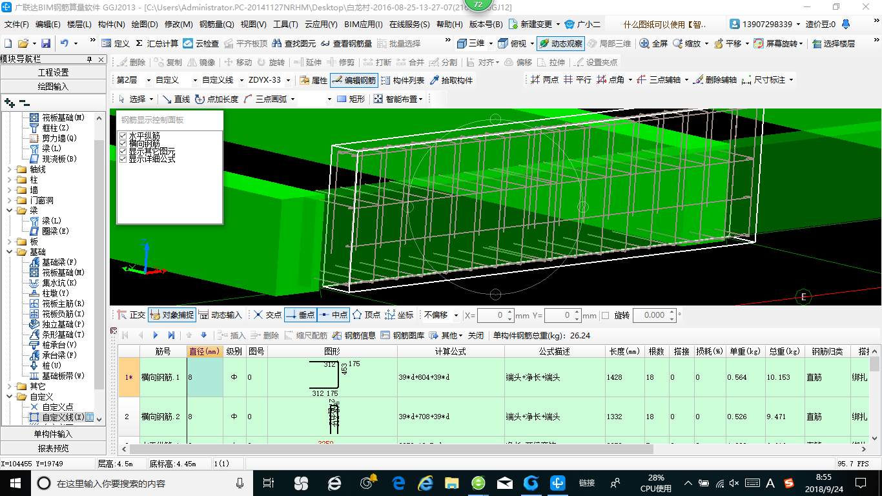The height and width of the screenshot is (496, 882).
Task: Open 帮助(H) menu
Action: (x=449, y=25)
